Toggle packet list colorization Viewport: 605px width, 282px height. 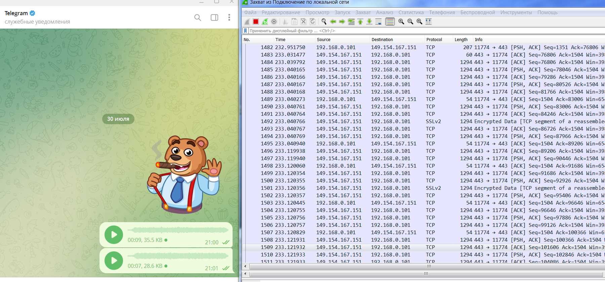[390, 22]
